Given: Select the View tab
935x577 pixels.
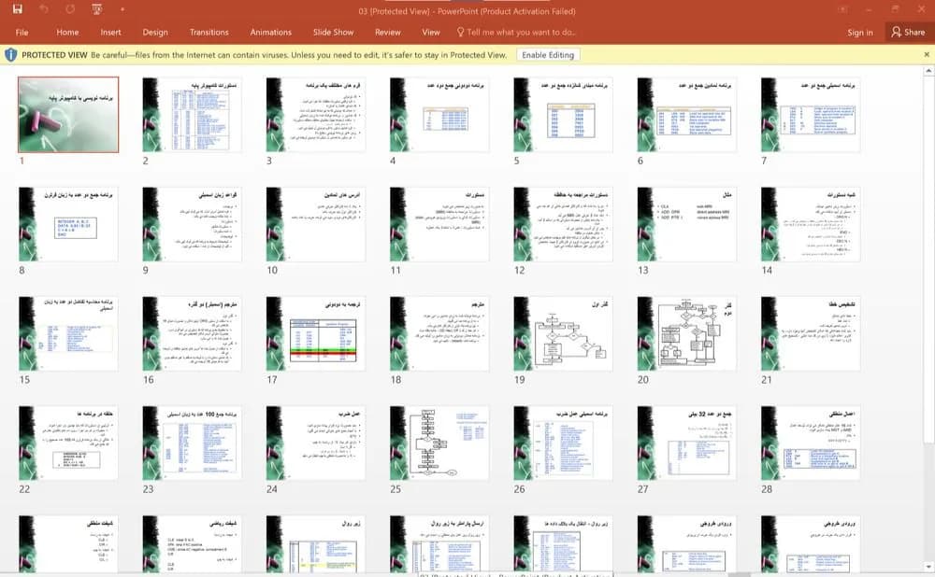Looking at the screenshot, I should (430, 32).
